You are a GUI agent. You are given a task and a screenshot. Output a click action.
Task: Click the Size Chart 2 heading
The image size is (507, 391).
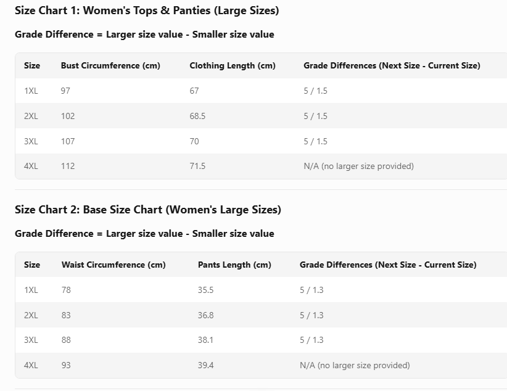pyautogui.click(x=148, y=210)
